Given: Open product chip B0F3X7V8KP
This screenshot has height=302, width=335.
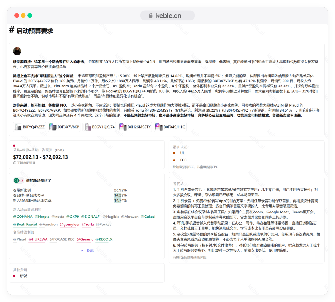Looking at the screenshot, I should (x=64, y=127).
